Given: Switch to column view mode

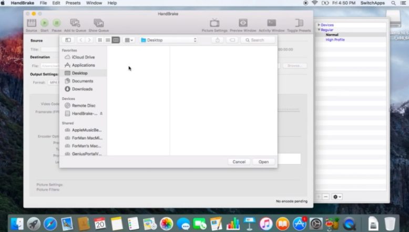Looking at the screenshot, I should coord(116,40).
